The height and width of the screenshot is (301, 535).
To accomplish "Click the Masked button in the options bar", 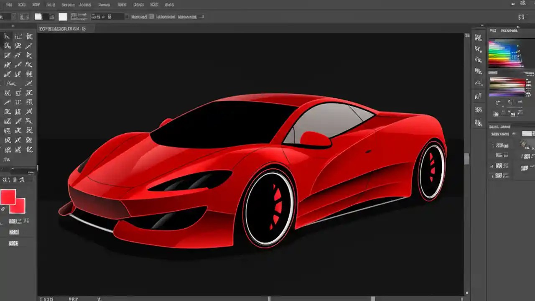I will point(138,16).
